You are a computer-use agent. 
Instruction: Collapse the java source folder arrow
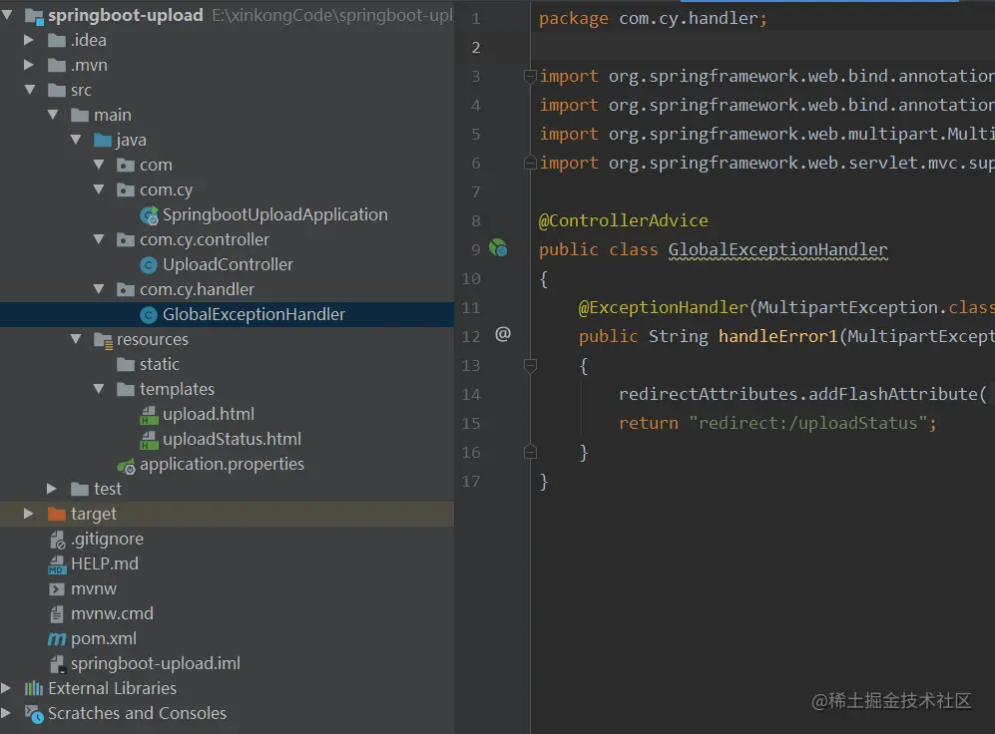76,139
